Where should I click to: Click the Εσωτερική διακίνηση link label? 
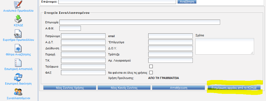18,84
